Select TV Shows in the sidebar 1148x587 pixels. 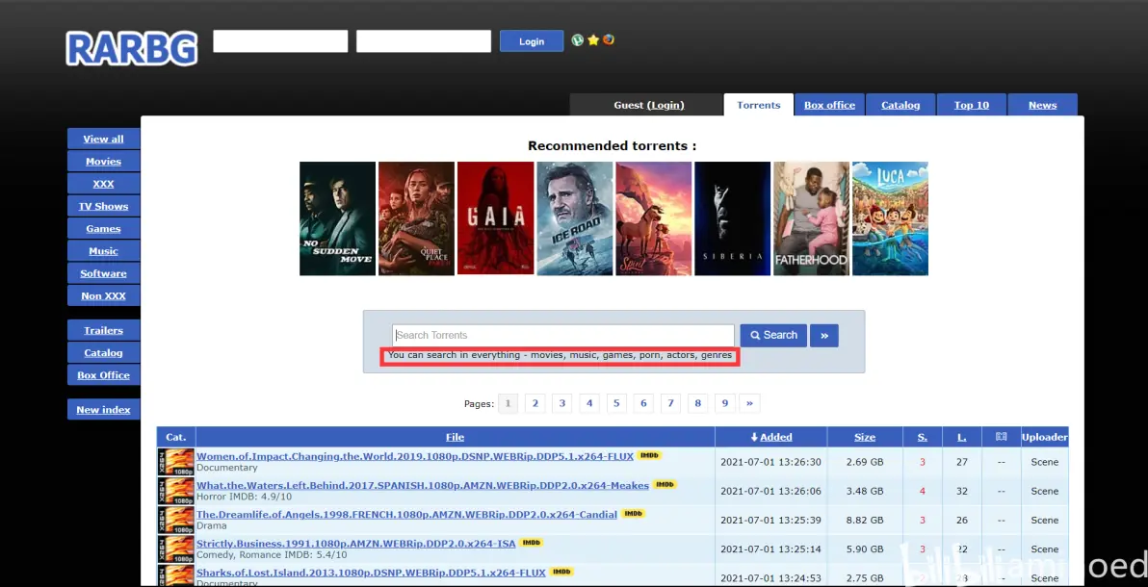click(x=103, y=206)
